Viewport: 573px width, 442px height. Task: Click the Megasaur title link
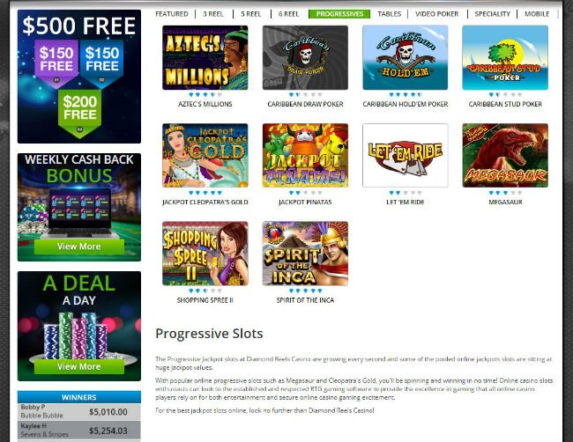pyautogui.click(x=505, y=203)
